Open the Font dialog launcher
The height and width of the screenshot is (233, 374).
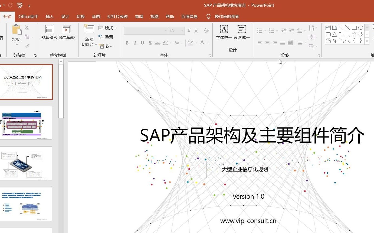pyautogui.click(x=210, y=56)
